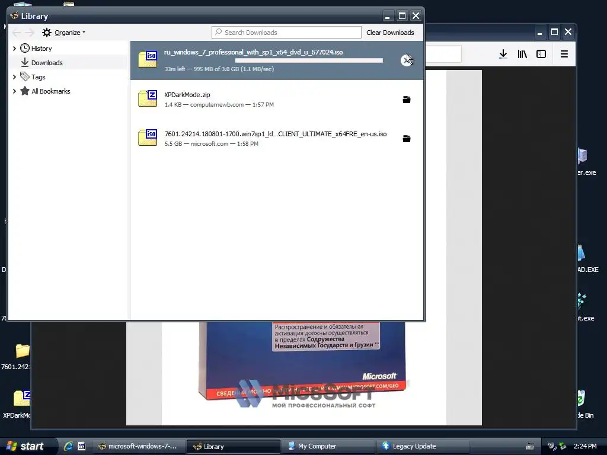The width and height of the screenshot is (607, 455).
Task: Click the 7601.24214 iso file icon in list
Action: [148, 137]
